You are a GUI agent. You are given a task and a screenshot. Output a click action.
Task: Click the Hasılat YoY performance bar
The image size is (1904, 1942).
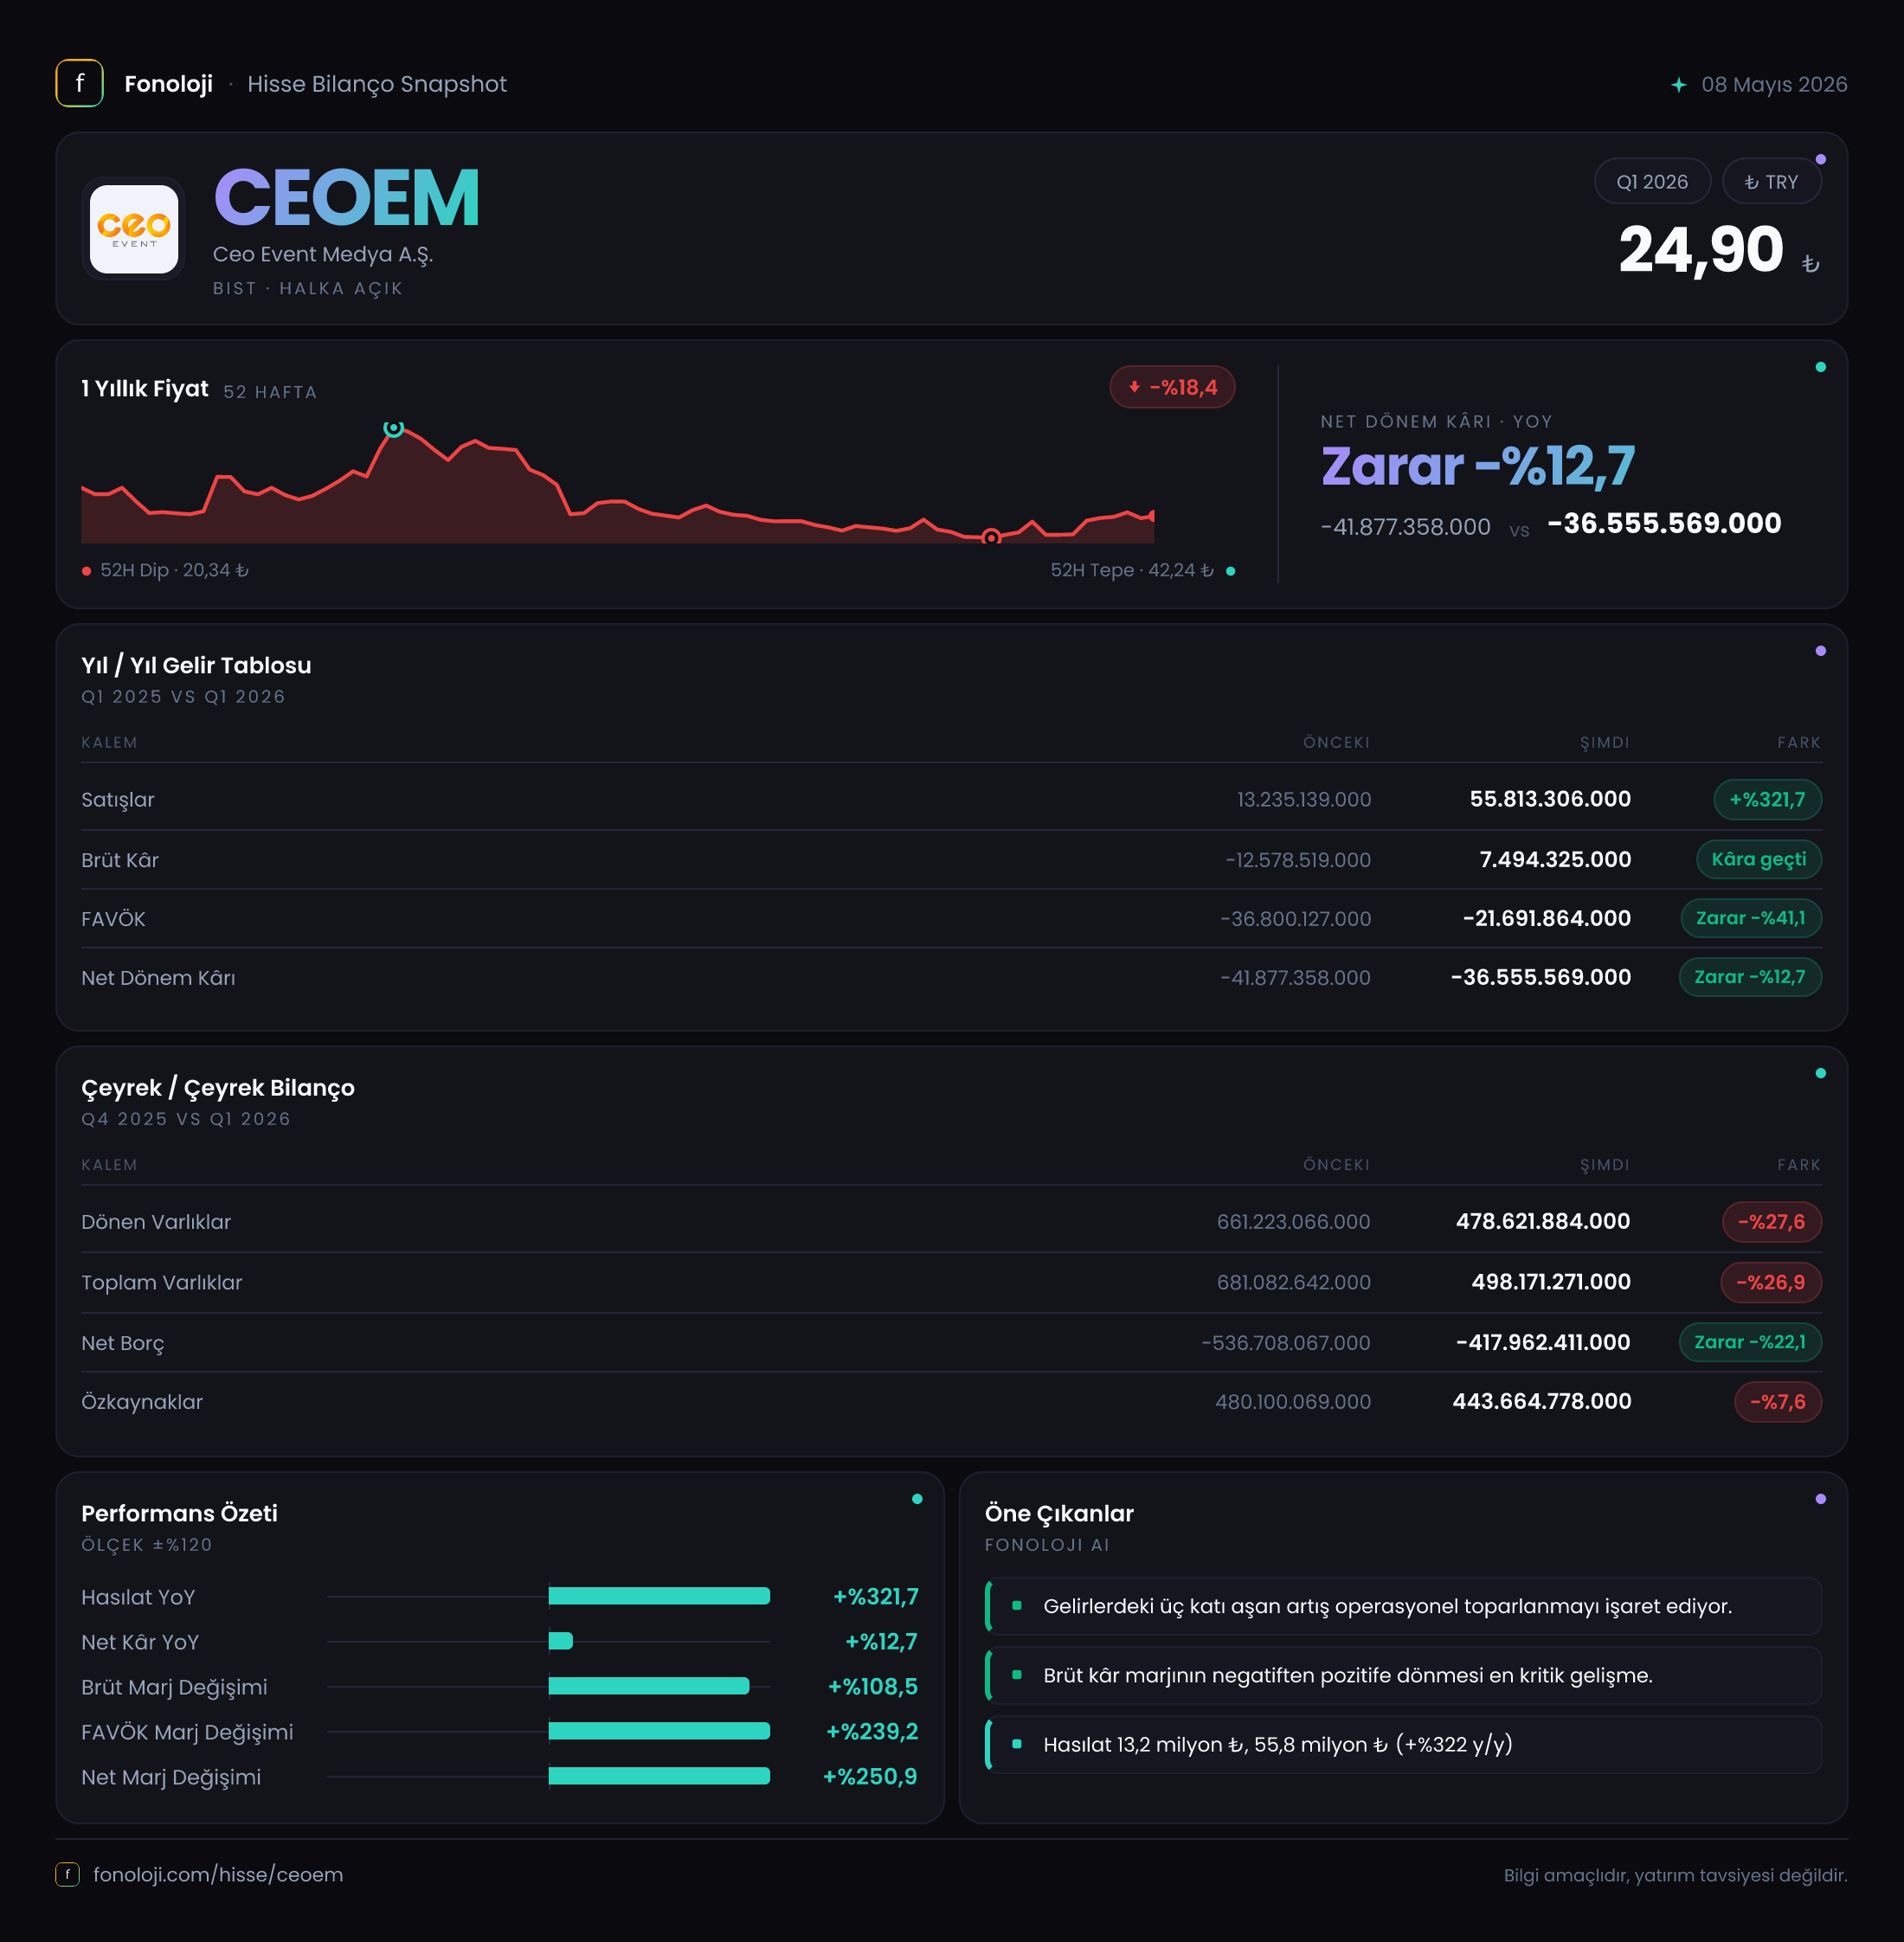[x=659, y=1596]
